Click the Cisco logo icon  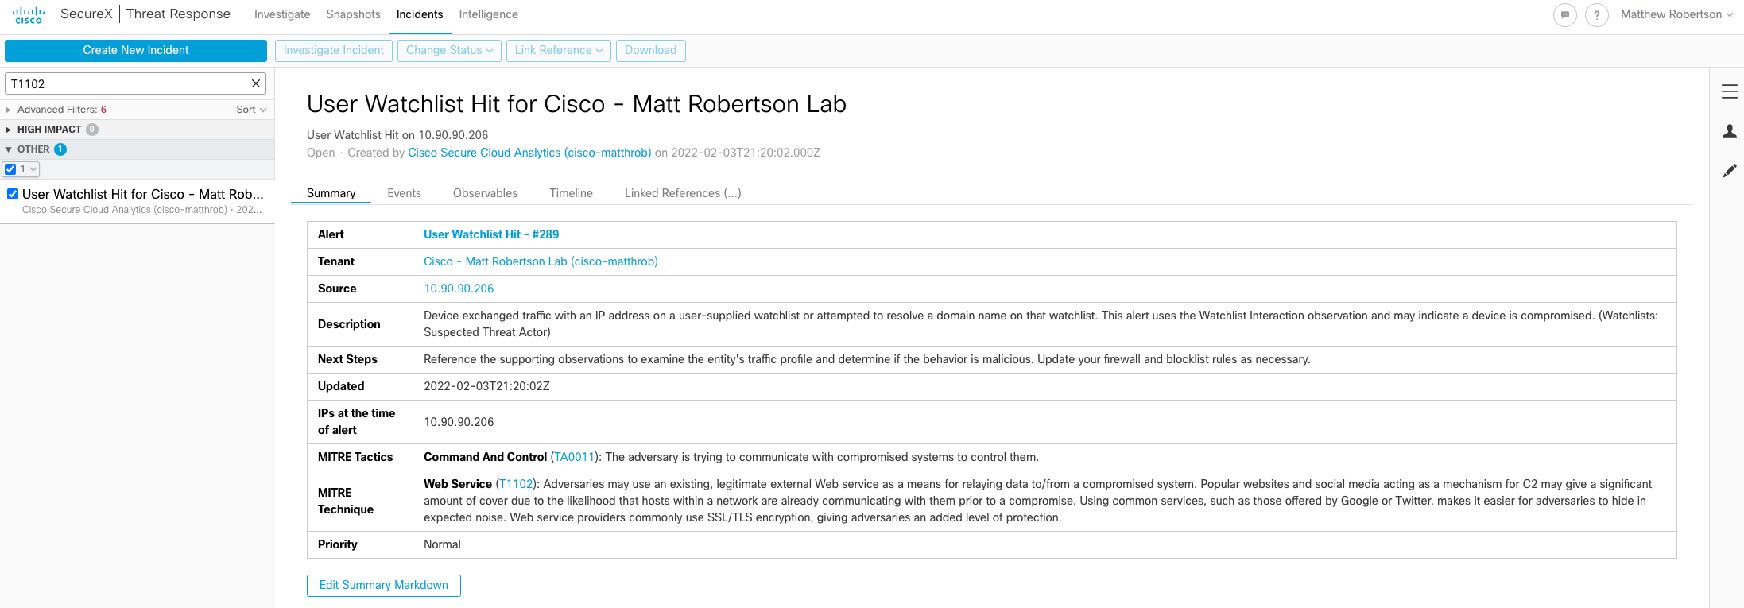[x=29, y=15]
